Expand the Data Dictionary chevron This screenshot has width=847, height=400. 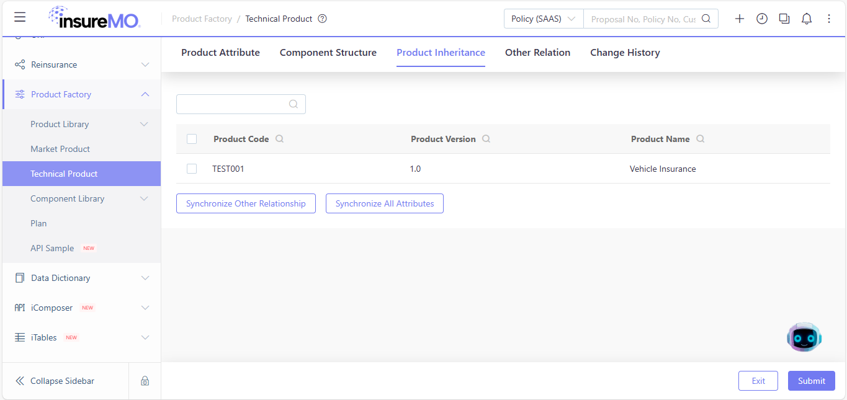145,278
